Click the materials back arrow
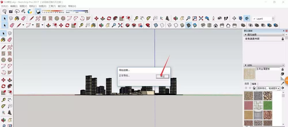This screenshot has width=288, height=127. (x=246, y=88)
